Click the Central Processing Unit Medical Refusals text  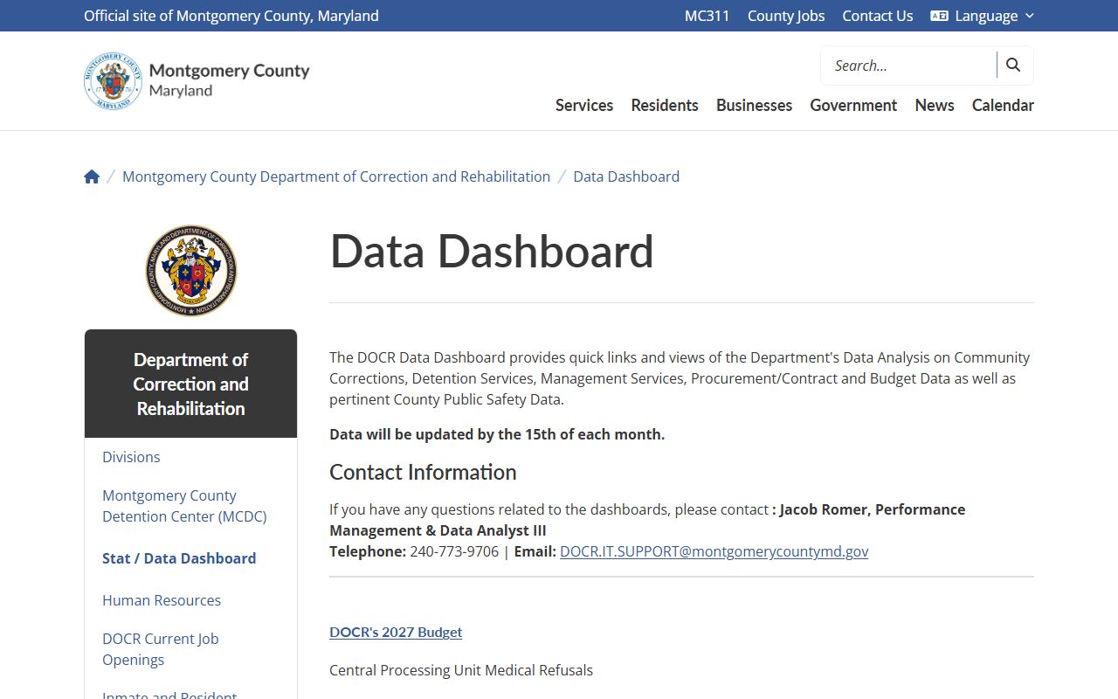coord(461,670)
